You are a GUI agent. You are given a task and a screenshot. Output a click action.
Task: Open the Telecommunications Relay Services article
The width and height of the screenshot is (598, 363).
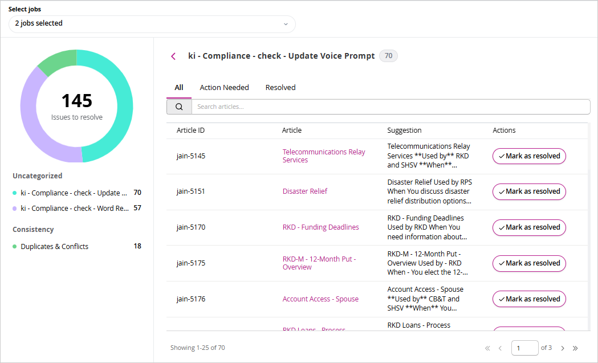coord(324,156)
